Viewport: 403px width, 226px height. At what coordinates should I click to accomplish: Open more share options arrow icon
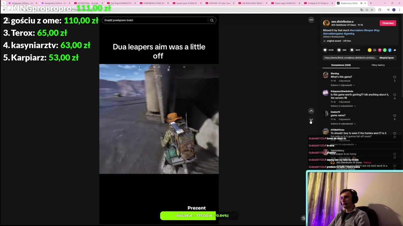point(394,50)
